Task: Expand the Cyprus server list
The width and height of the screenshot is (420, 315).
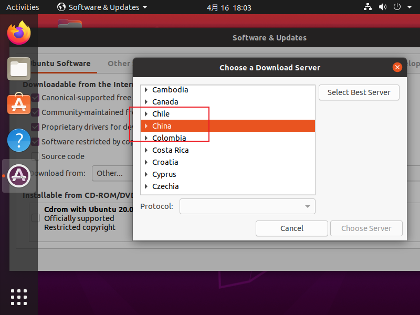Action: tap(146, 174)
